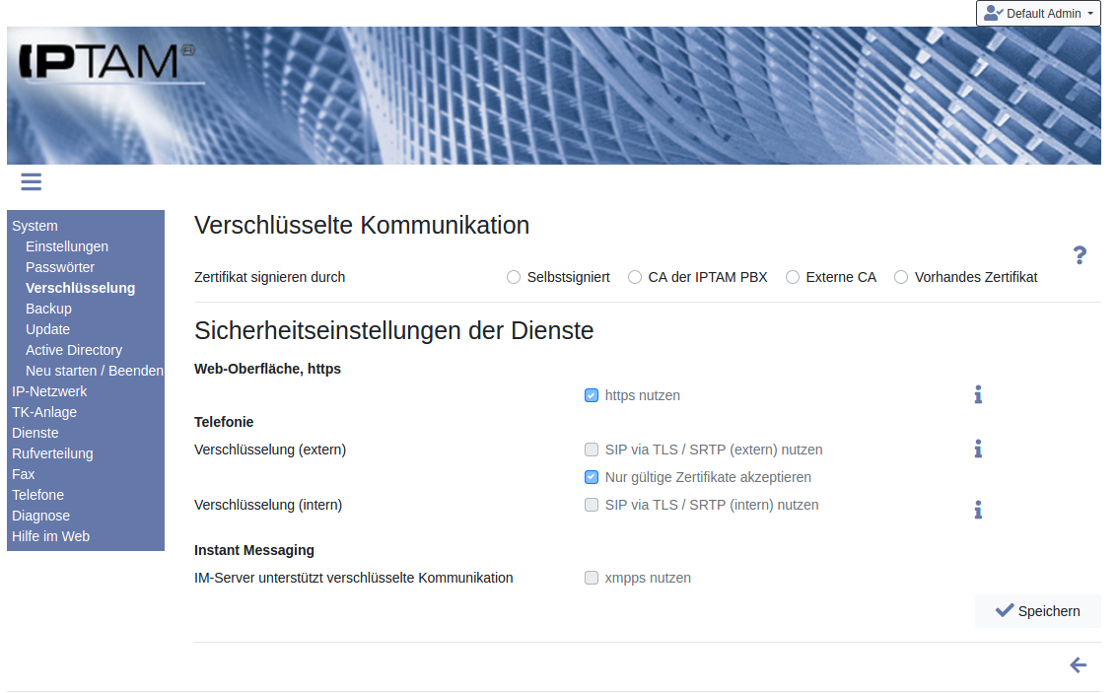The width and height of the screenshot is (1118, 693).
Task: Click the hamburger menu icon
Action: [x=31, y=181]
